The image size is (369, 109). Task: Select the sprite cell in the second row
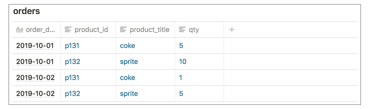pos(145,62)
